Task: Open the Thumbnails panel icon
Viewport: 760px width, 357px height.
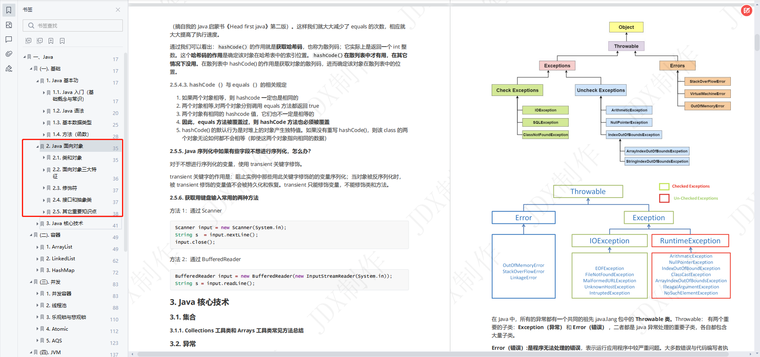Action: point(9,25)
